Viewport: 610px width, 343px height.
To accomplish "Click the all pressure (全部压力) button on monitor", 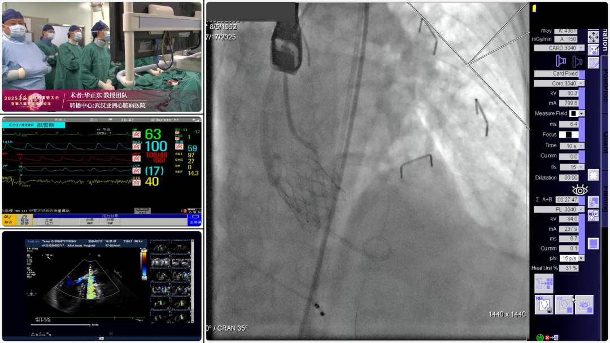I will coord(49,221).
